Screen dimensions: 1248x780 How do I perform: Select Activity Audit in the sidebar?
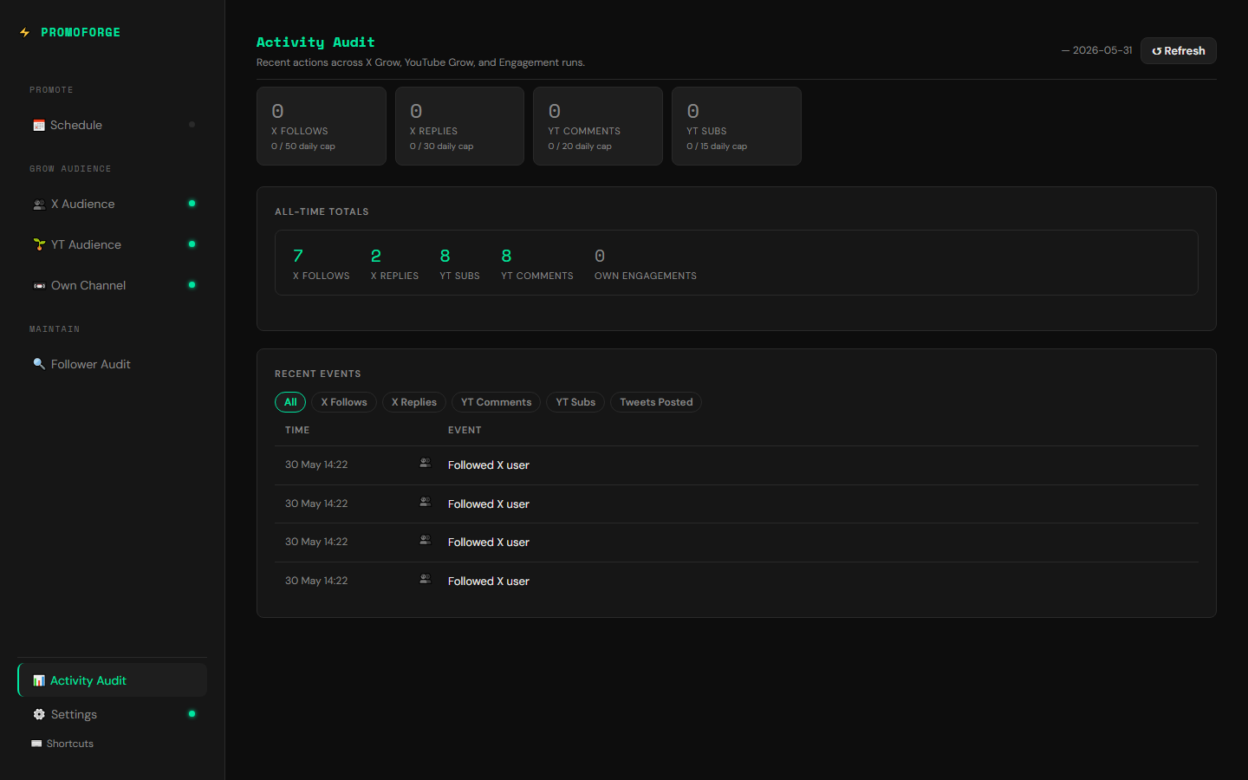pos(112,680)
